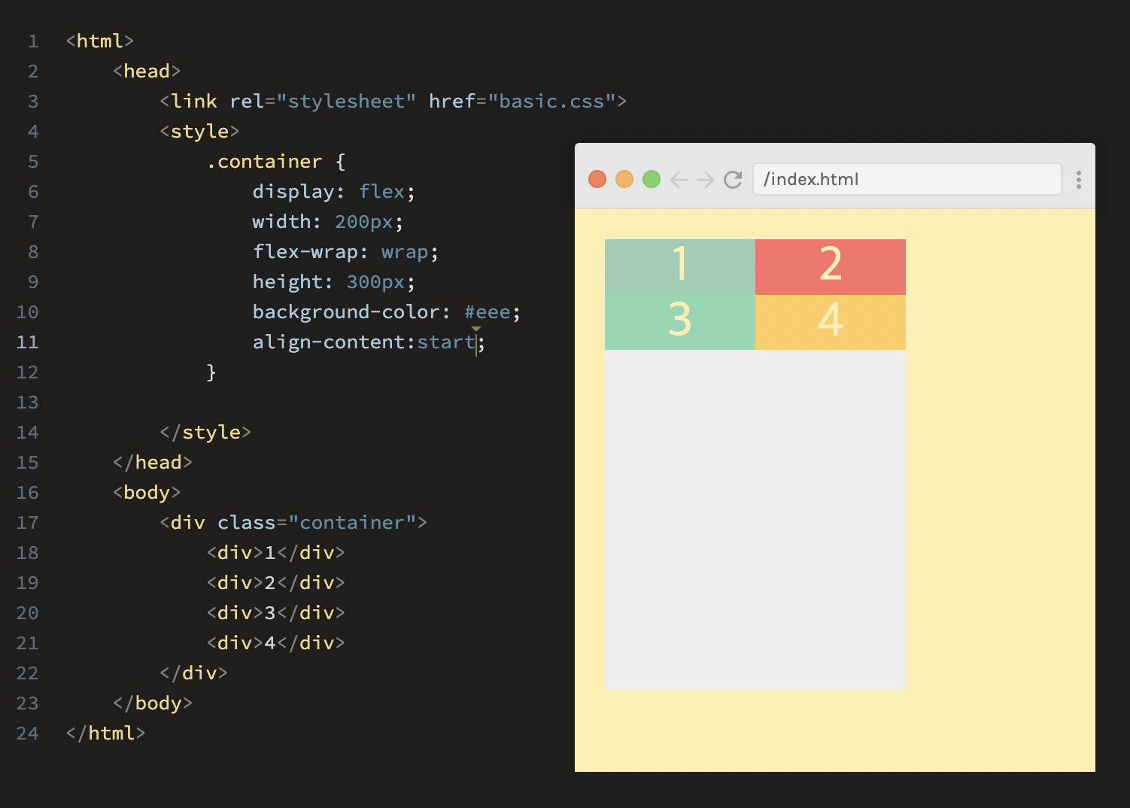Click the closing </html> tag
Viewport: 1130px width, 808px height.
(105, 734)
